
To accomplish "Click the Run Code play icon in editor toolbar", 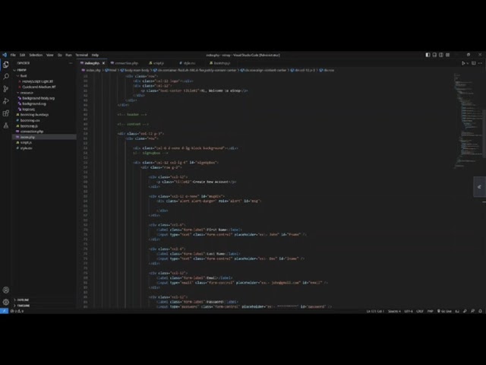I will coord(463,63).
